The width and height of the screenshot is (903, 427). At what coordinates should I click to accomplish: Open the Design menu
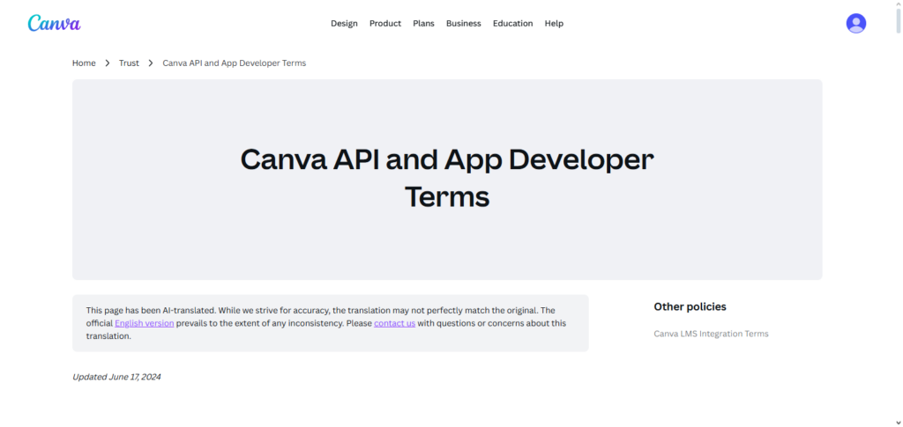[344, 24]
